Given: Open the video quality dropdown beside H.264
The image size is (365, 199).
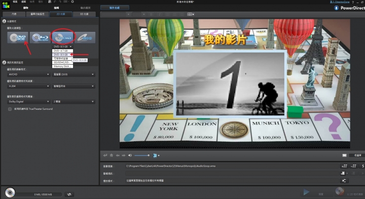Looking at the screenshot, I should [74, 86].
